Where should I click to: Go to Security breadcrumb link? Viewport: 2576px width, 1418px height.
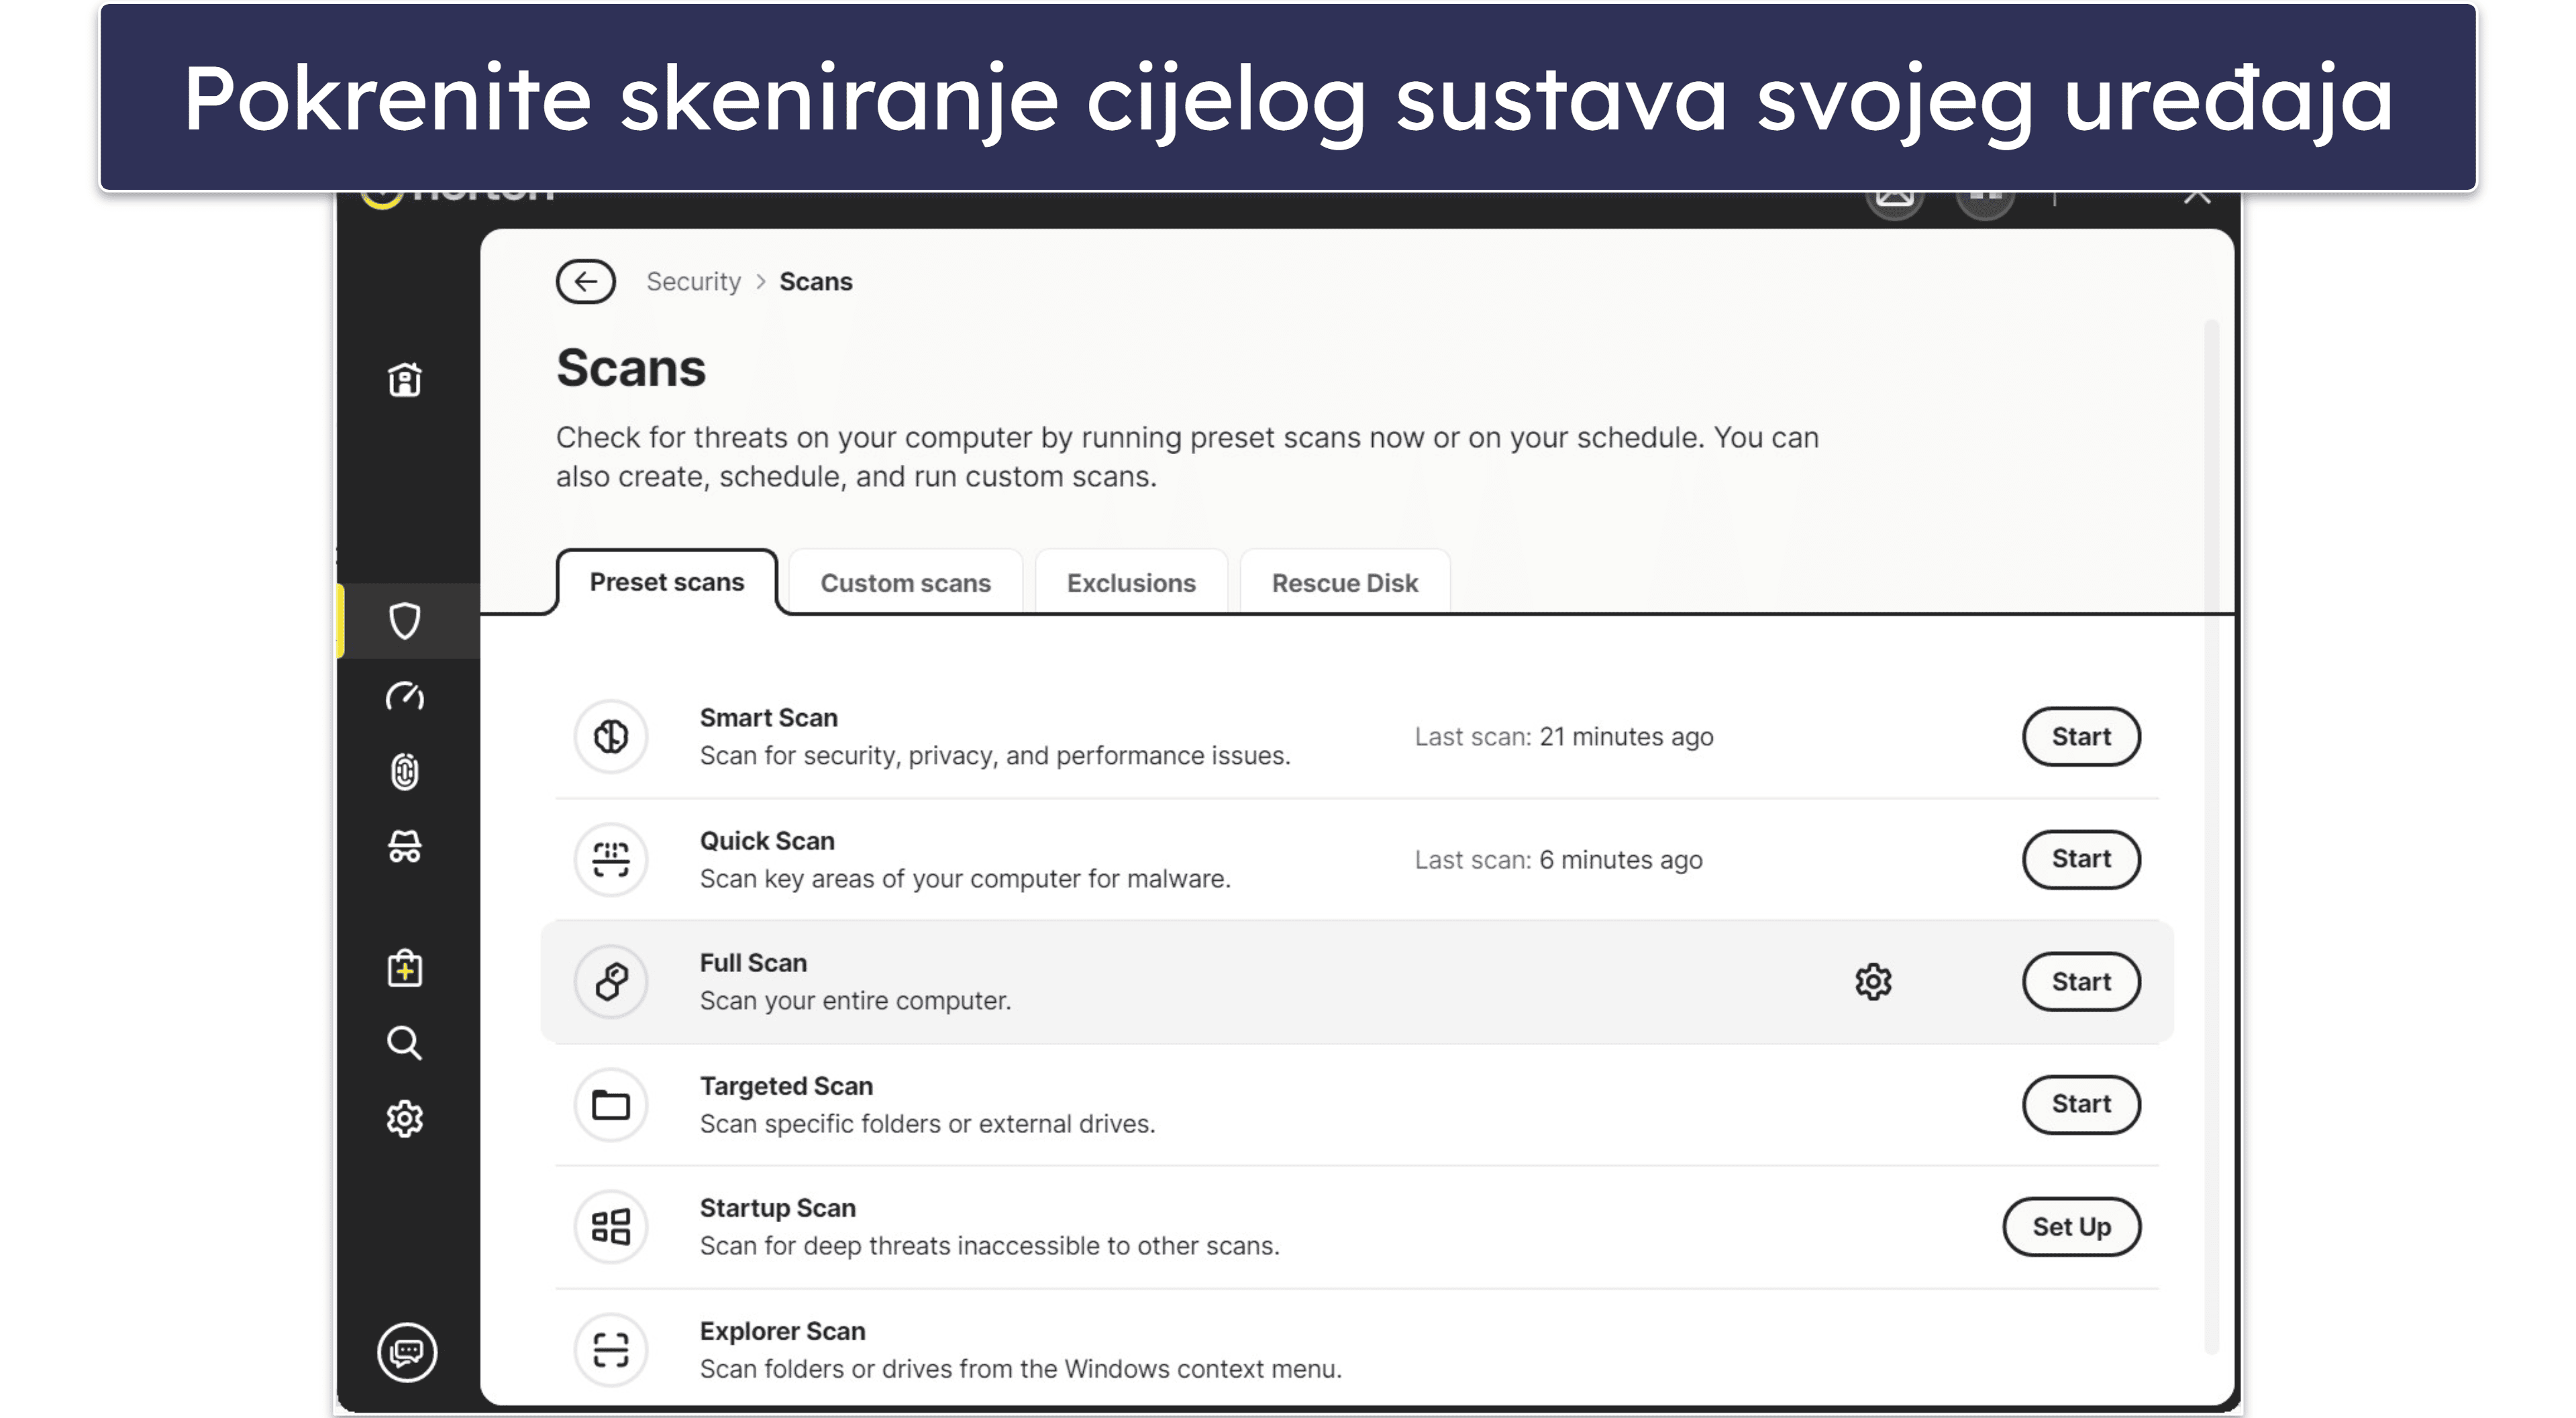coord(693,282)
